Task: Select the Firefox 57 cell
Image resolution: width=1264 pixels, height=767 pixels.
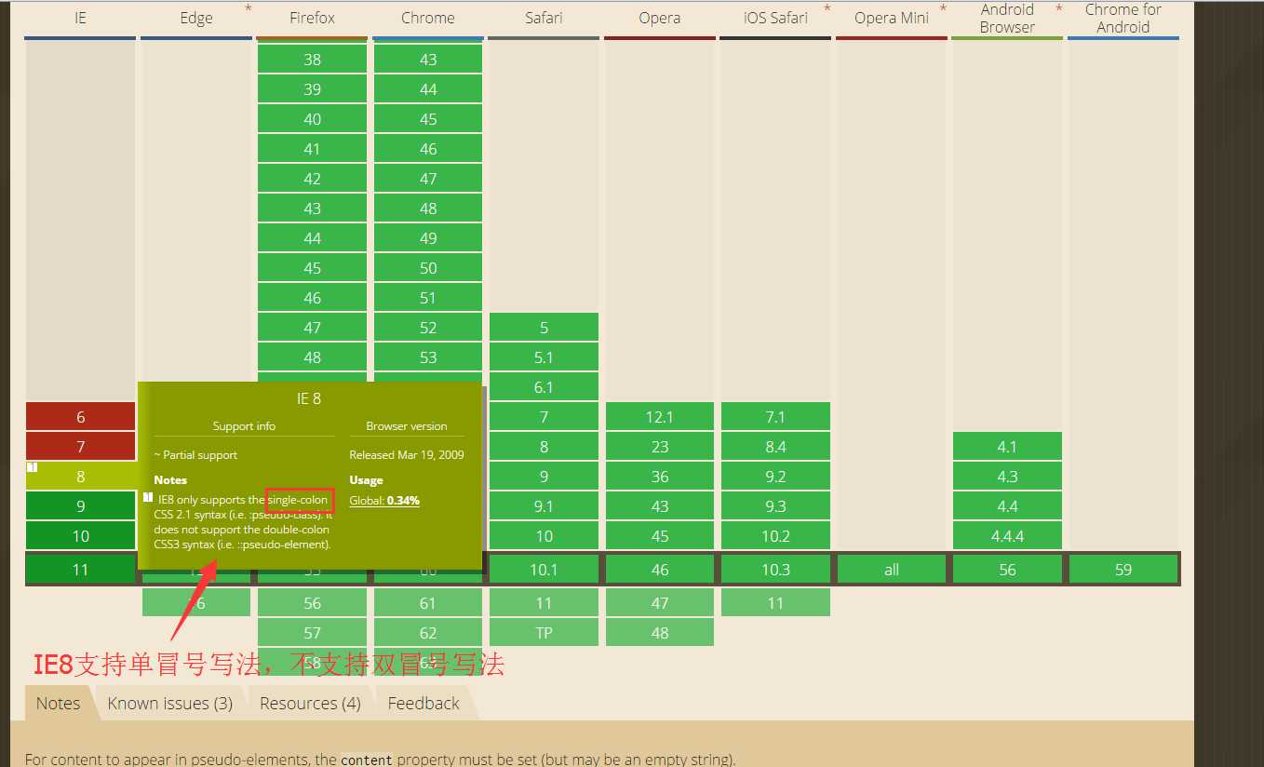Action: [x=312, y=633]
